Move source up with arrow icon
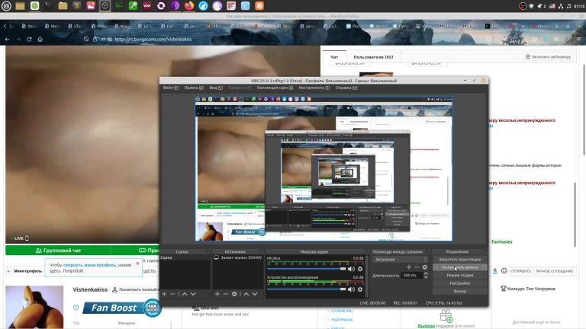The image size is (586, 329). pyautogui.click(x=245, y=294)
